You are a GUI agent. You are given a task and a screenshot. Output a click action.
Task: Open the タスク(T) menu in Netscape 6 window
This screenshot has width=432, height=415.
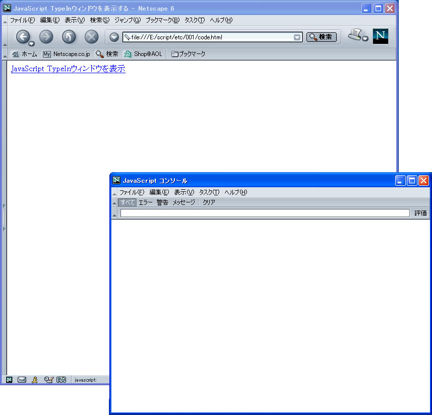[195, 20]
